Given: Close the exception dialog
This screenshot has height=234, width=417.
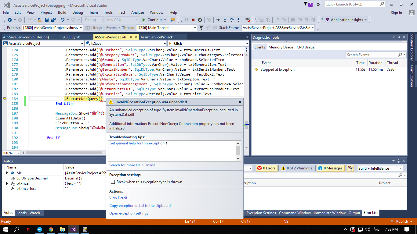Looking at the screenshot, I should 240,102.
